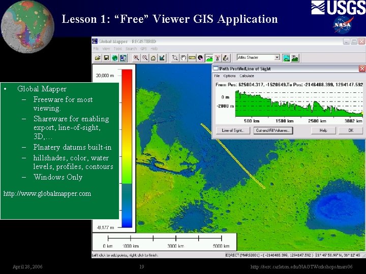Open the Search menu

[x=131, y=49]
